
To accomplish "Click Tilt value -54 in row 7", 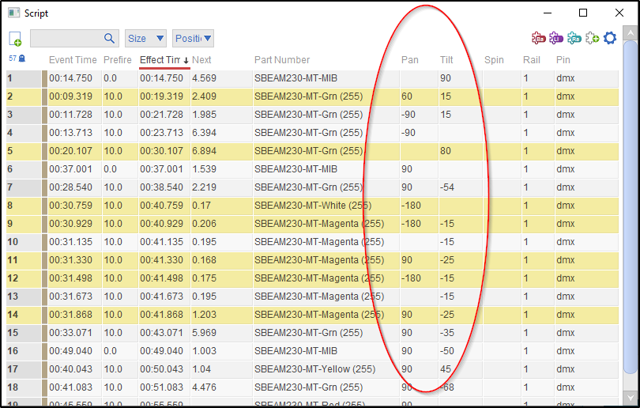I will (447, 187).
